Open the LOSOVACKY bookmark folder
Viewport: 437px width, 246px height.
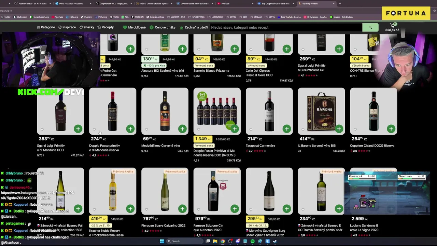pos(215,17)
